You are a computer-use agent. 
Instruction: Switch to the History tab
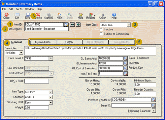click(69, 42)
